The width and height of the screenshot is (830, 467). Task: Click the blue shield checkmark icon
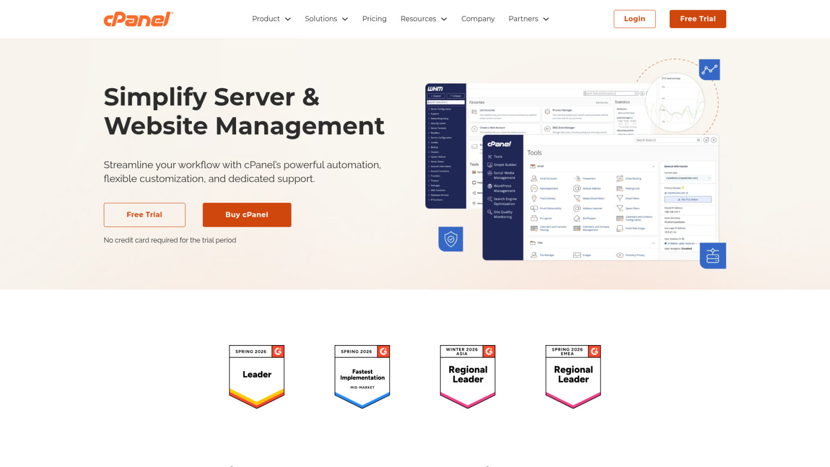(451, 239)
